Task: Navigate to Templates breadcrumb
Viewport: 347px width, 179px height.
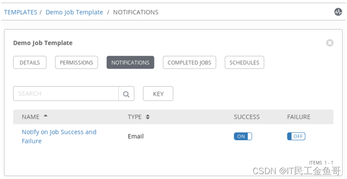Action: (x=20, y=12)
